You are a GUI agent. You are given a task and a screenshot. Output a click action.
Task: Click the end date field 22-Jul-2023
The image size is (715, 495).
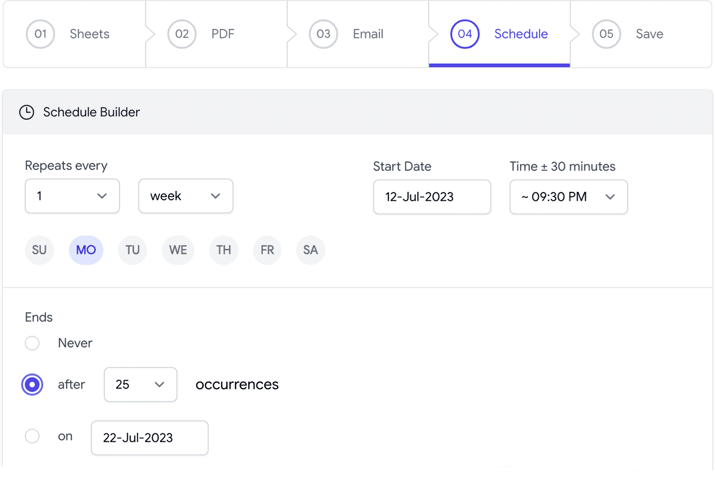[x=149, y=438]
